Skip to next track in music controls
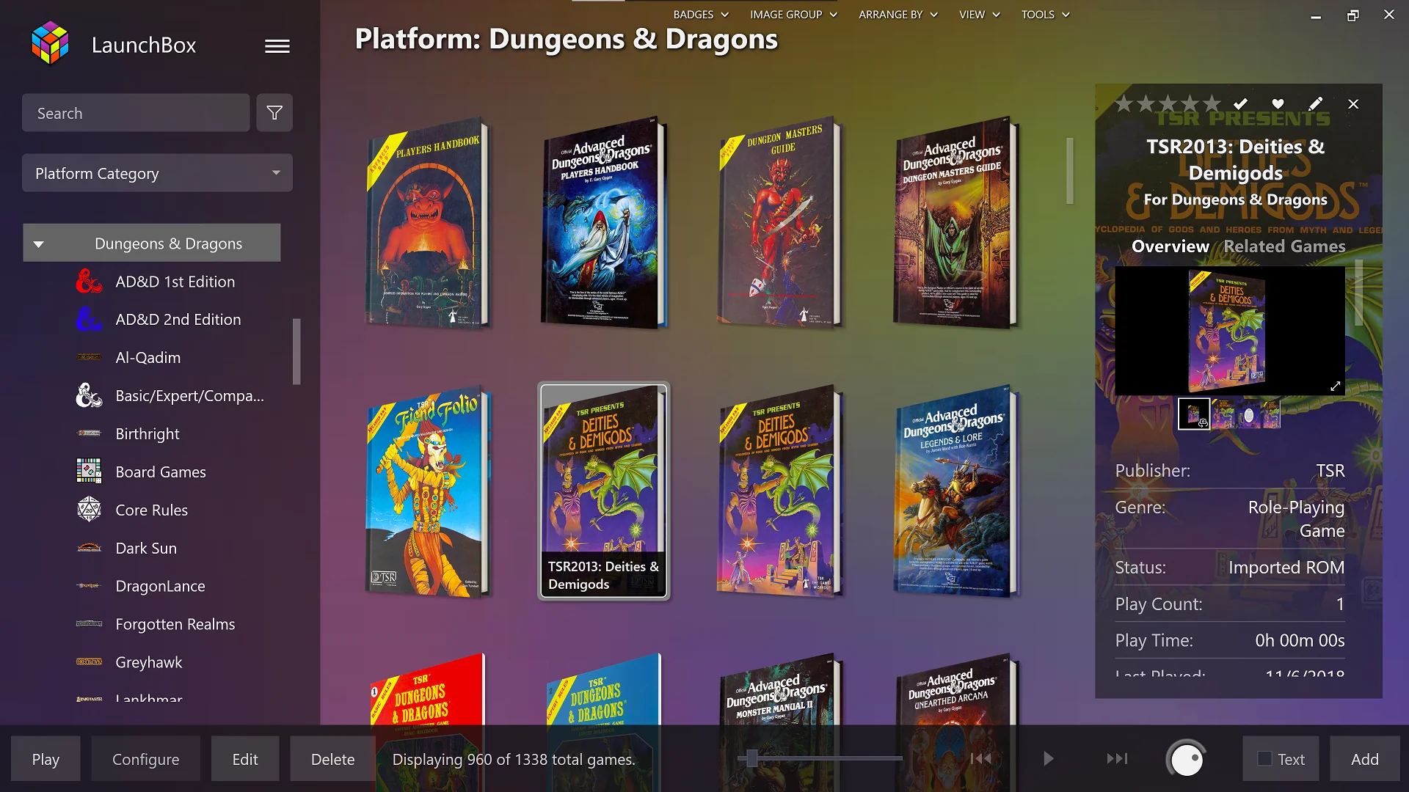 (1117, 758)
